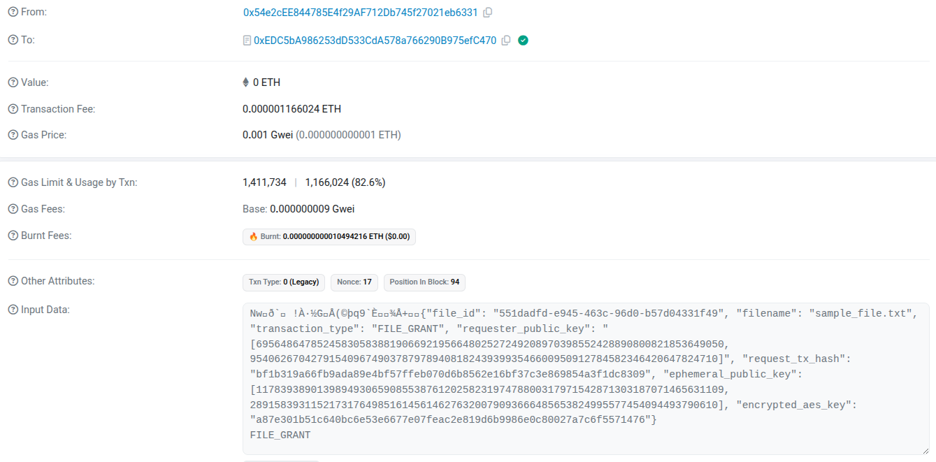The image size is (936, 462).
Task: Click the Ethereum icon beside 0 ETH
Action: [x=245, y=82]
